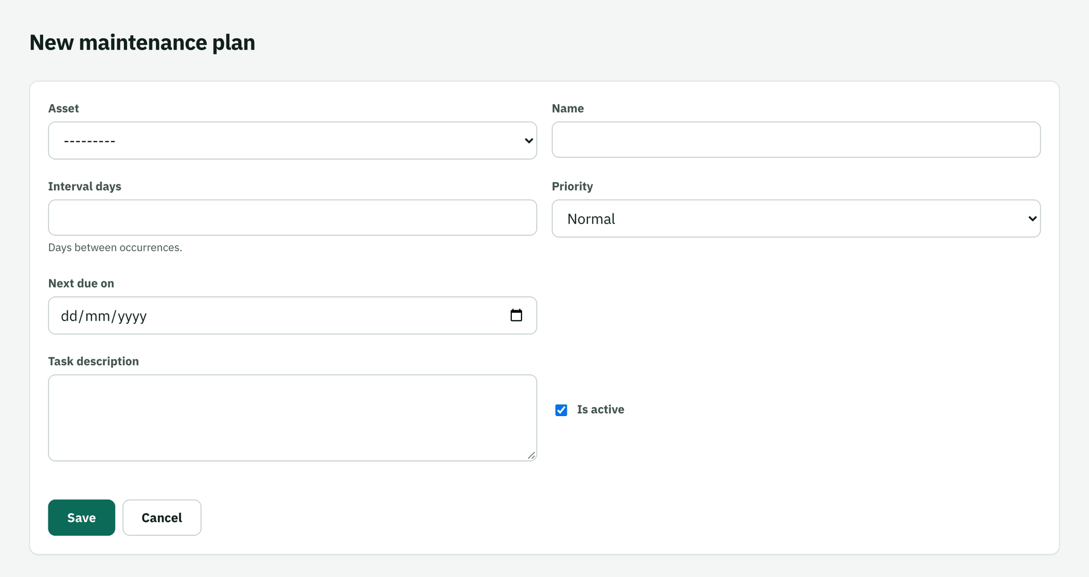
Task: Click the Days between occurrences help text
Action: 115,247
